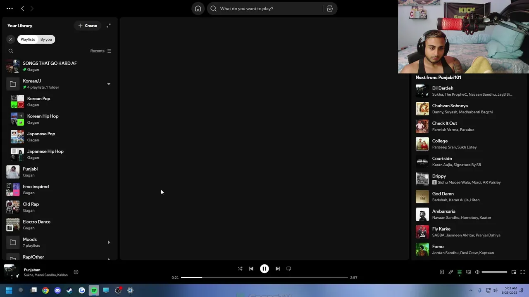Click the now playing Punjaban album art

[x=12, y=272]
